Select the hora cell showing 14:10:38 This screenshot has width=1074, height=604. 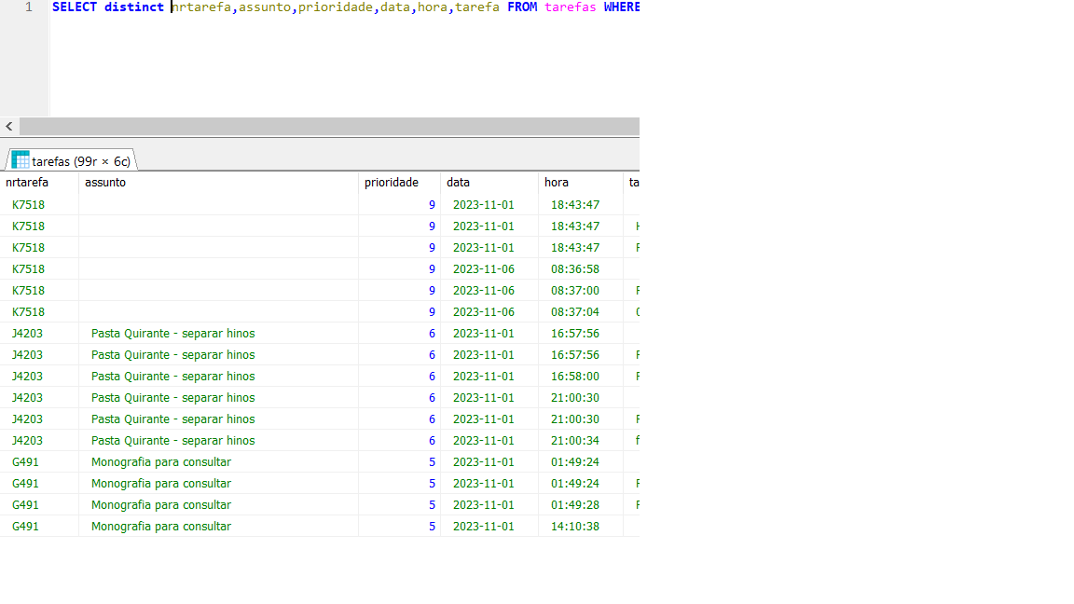[574, 527]
